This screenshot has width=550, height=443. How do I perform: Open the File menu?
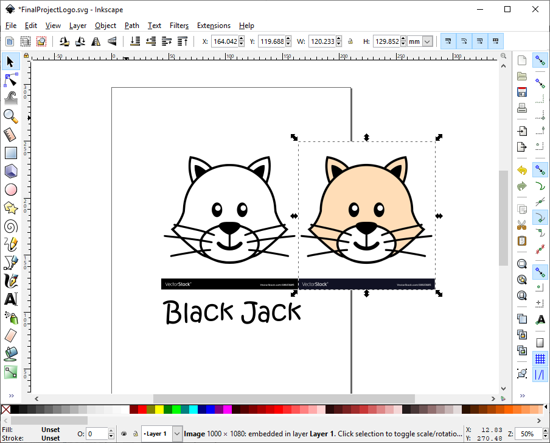pyautogui.click(x=11, y=26)
